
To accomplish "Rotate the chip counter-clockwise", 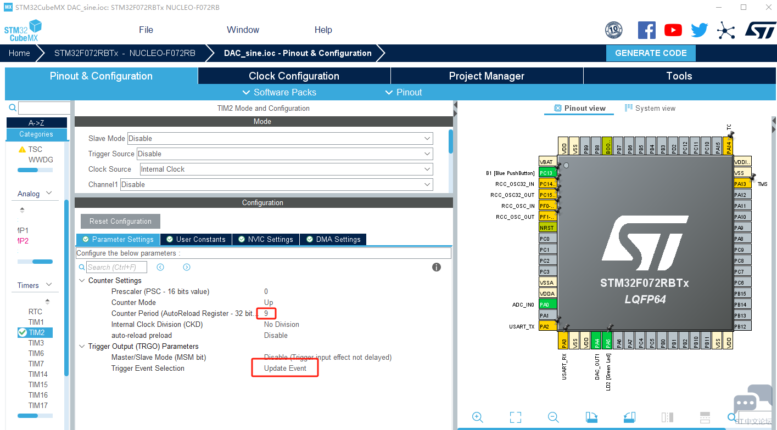I will 629,417.
